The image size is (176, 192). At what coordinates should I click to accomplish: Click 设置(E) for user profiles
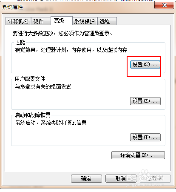tap(145, 101)
